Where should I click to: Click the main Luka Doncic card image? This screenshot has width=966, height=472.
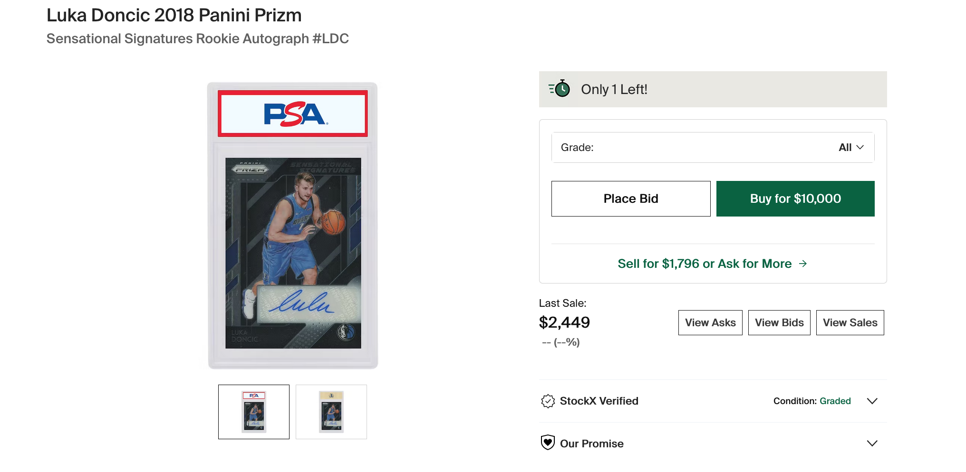point(293,253)
